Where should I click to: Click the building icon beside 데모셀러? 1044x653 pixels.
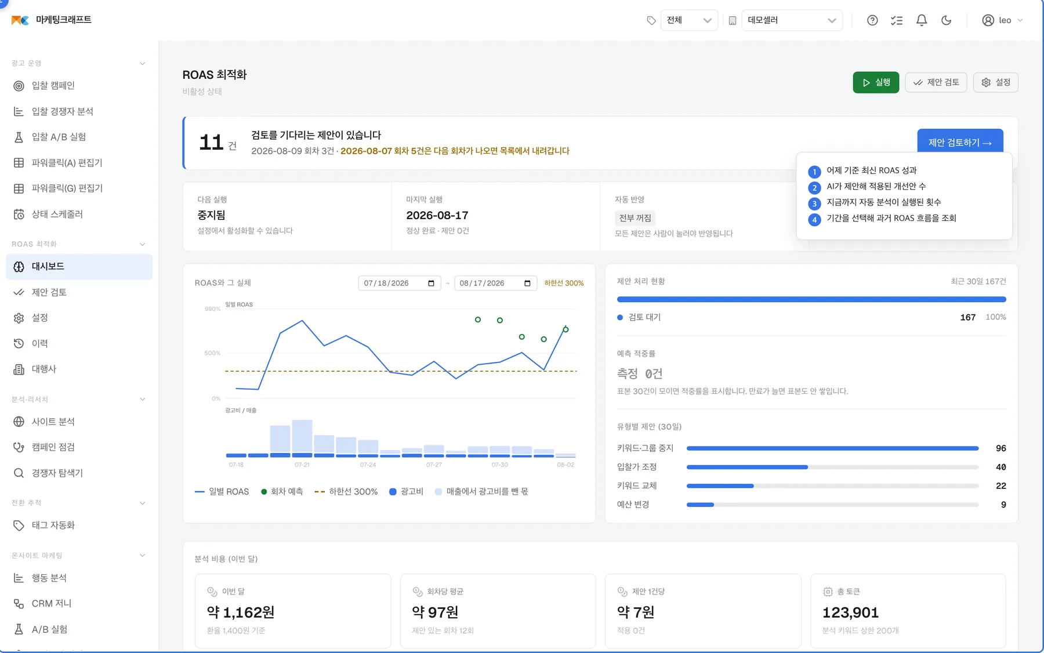coord(733,20)
